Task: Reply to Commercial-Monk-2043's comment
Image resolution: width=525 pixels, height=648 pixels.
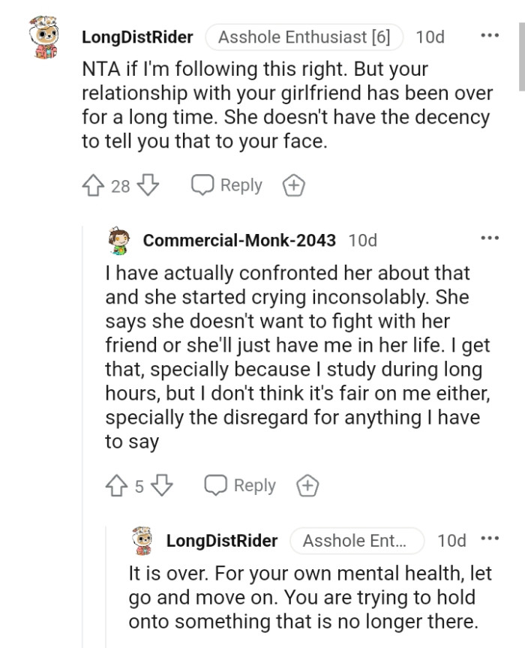Action: [x=240, y=485]
